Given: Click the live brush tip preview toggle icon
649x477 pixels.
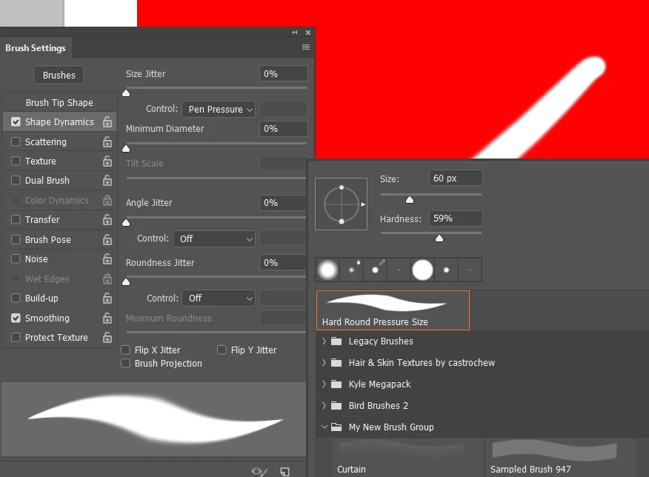Looking at the screenshot, I should (x=259, y=471).
